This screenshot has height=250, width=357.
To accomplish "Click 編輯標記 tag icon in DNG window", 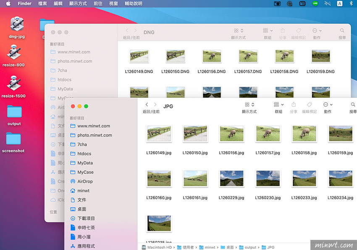I will 298,31.
